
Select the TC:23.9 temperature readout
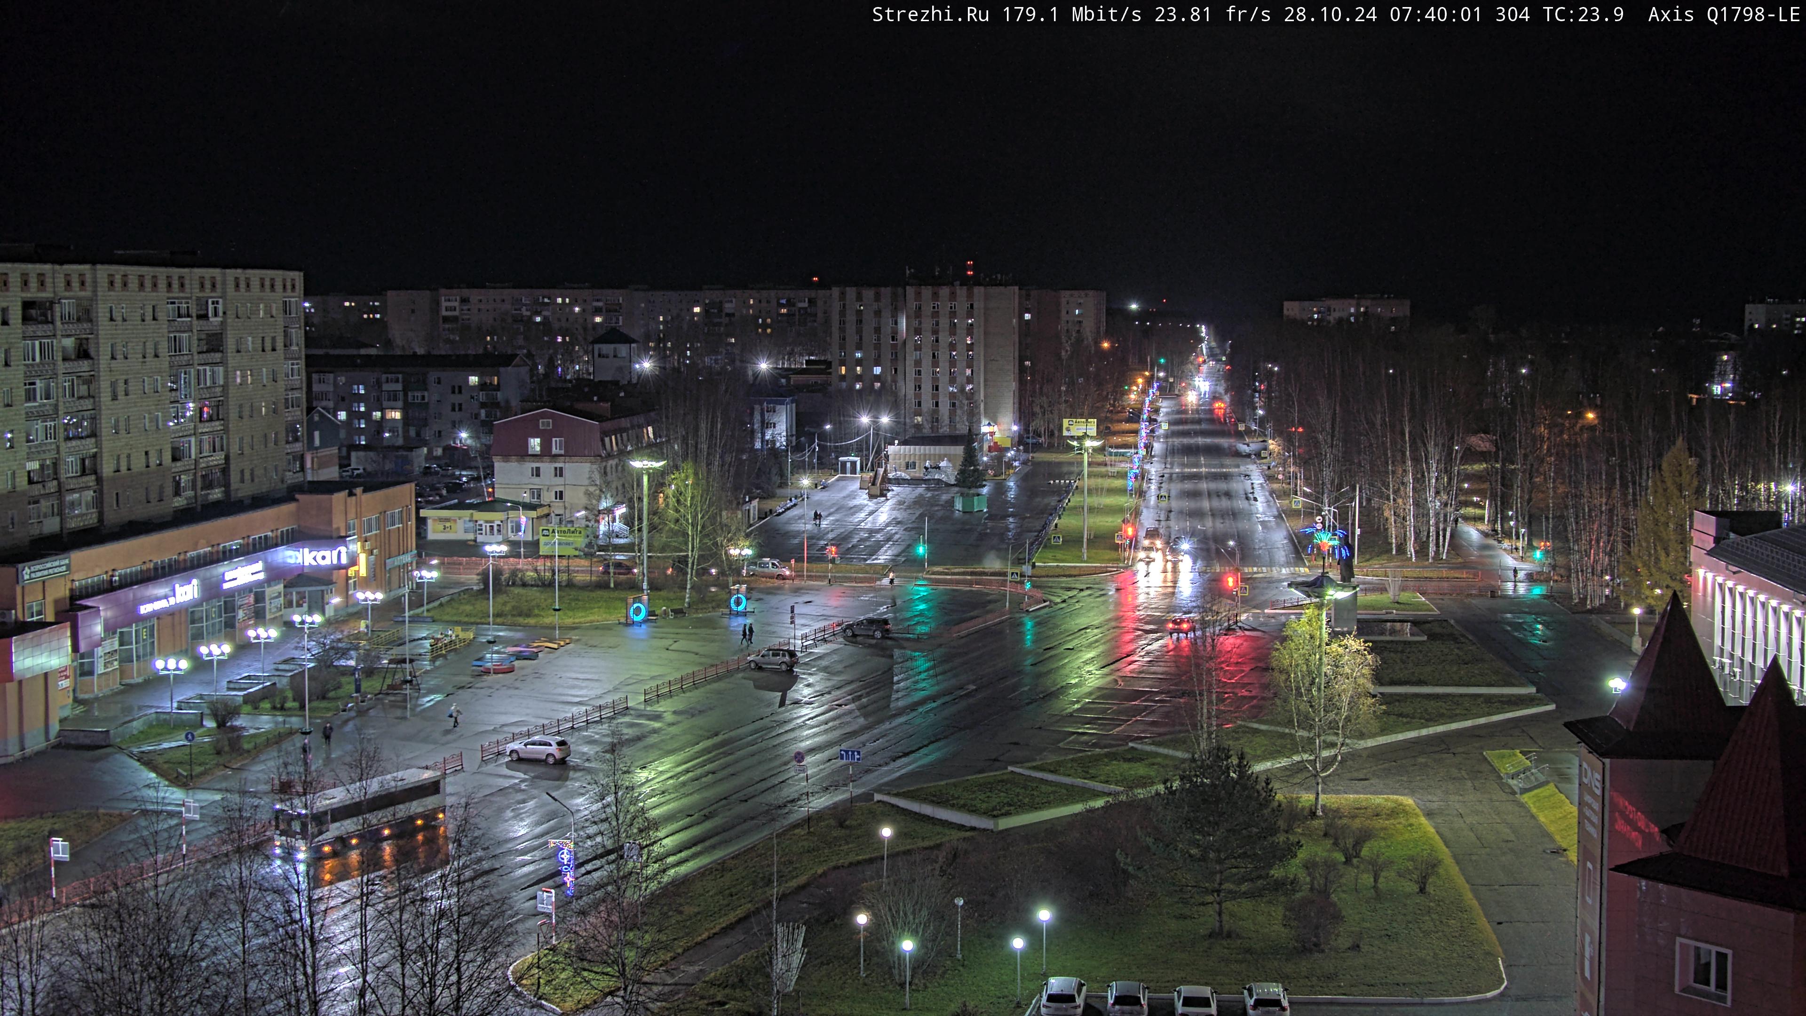click(x=1583, y=15)
